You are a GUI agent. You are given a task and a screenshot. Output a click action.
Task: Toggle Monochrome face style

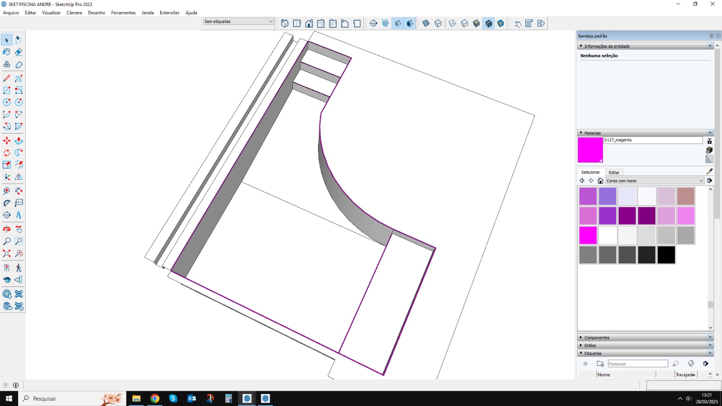tap(500, 23)
